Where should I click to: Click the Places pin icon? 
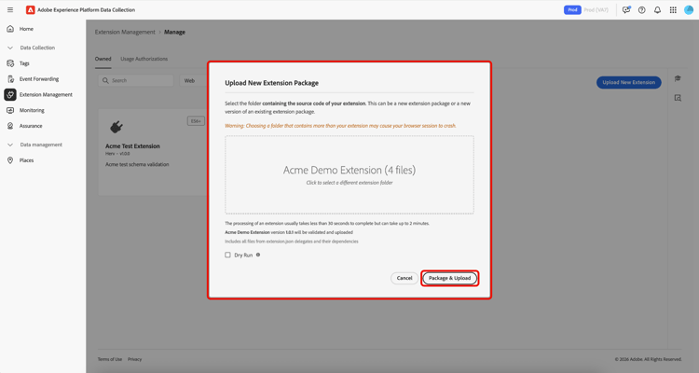[10, 160]
